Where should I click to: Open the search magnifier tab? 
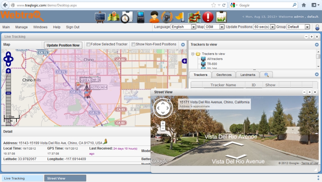click(x=266, y=75)
